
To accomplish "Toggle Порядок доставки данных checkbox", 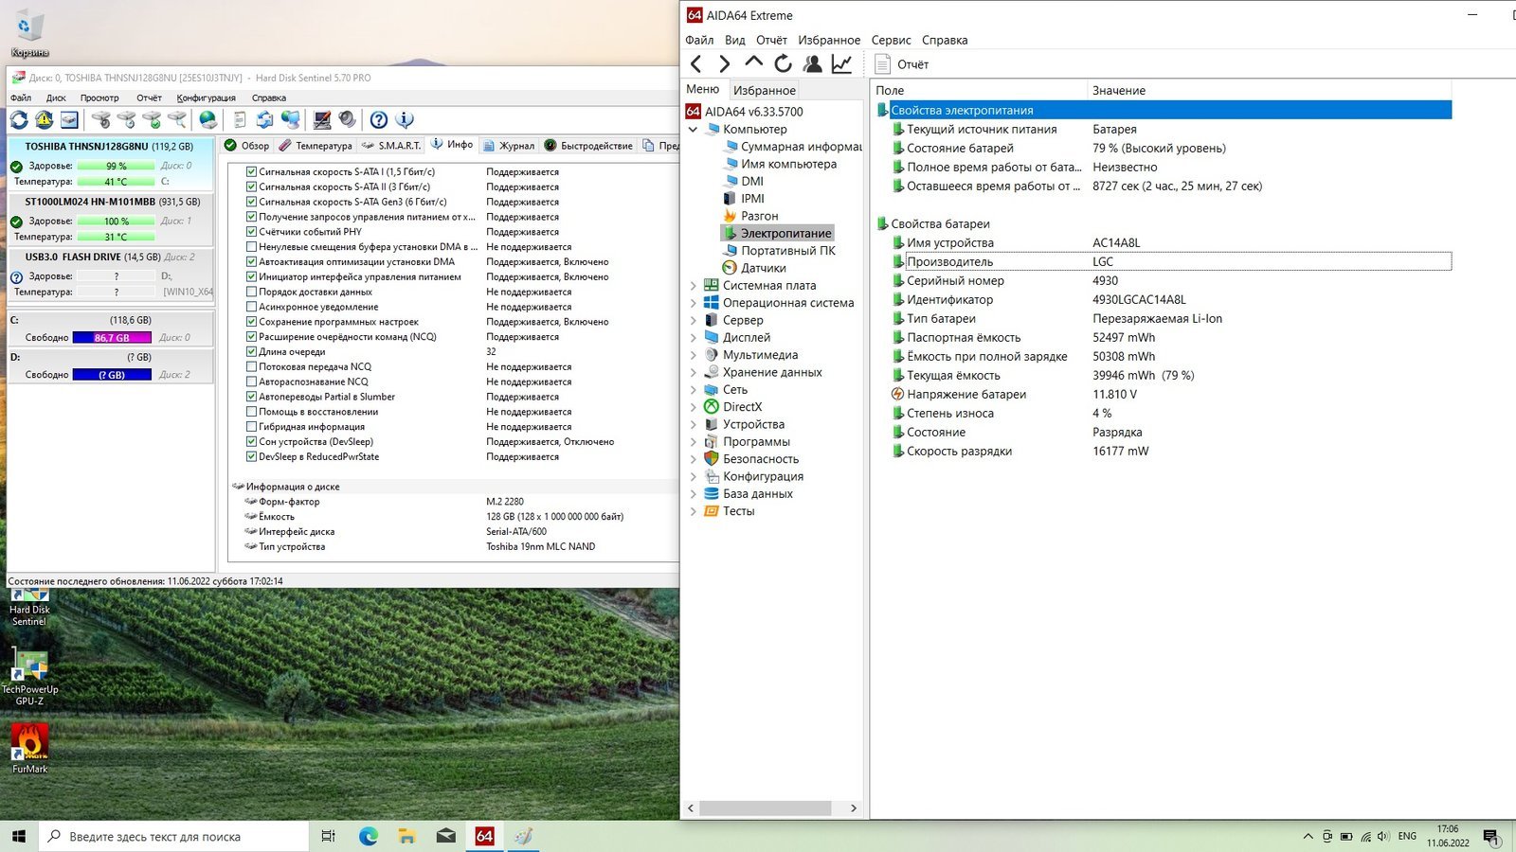I will pyautogui.click(x=251, y=292).
